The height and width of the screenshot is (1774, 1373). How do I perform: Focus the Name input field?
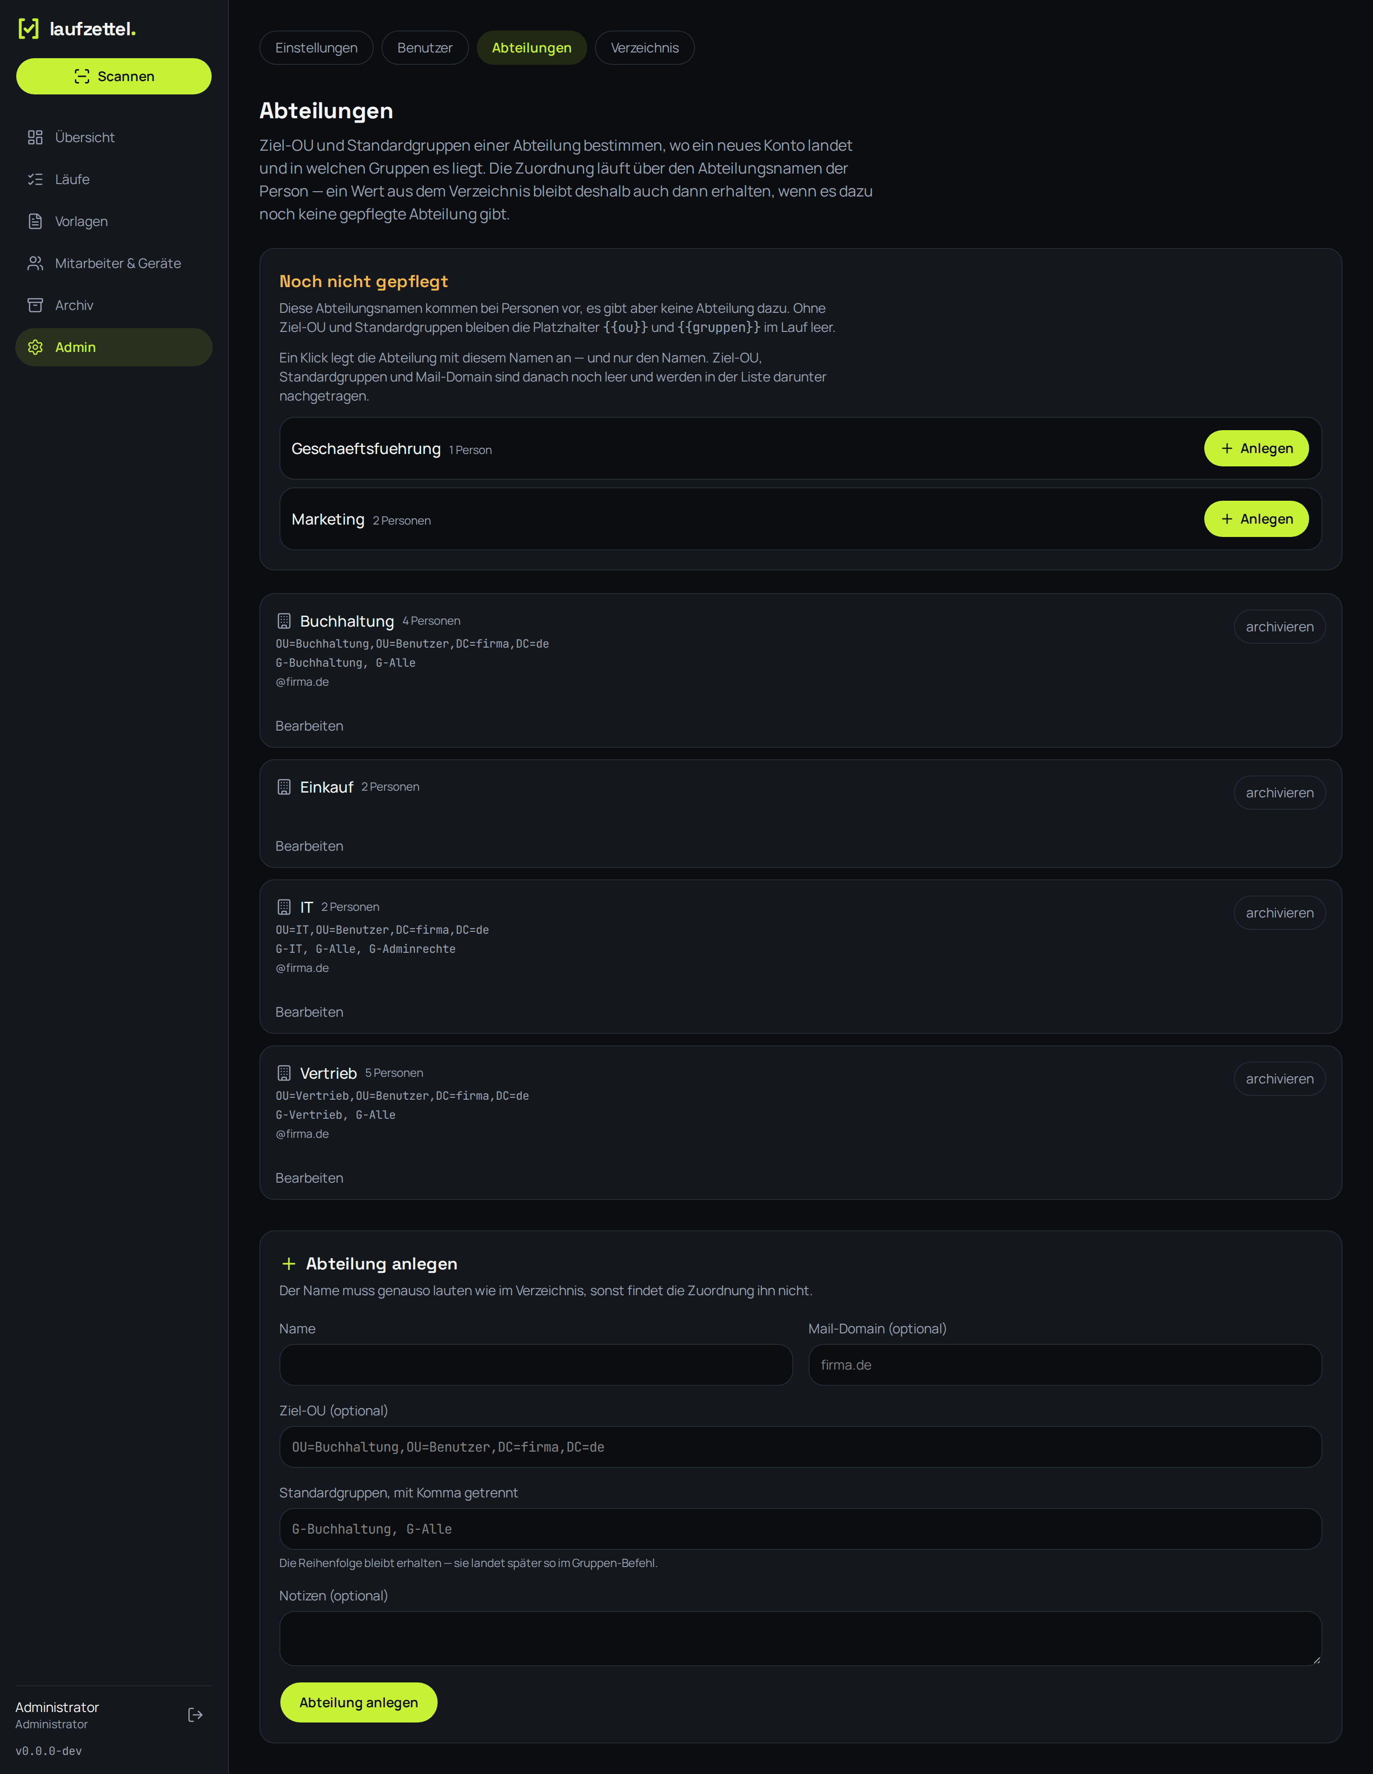536,1365
